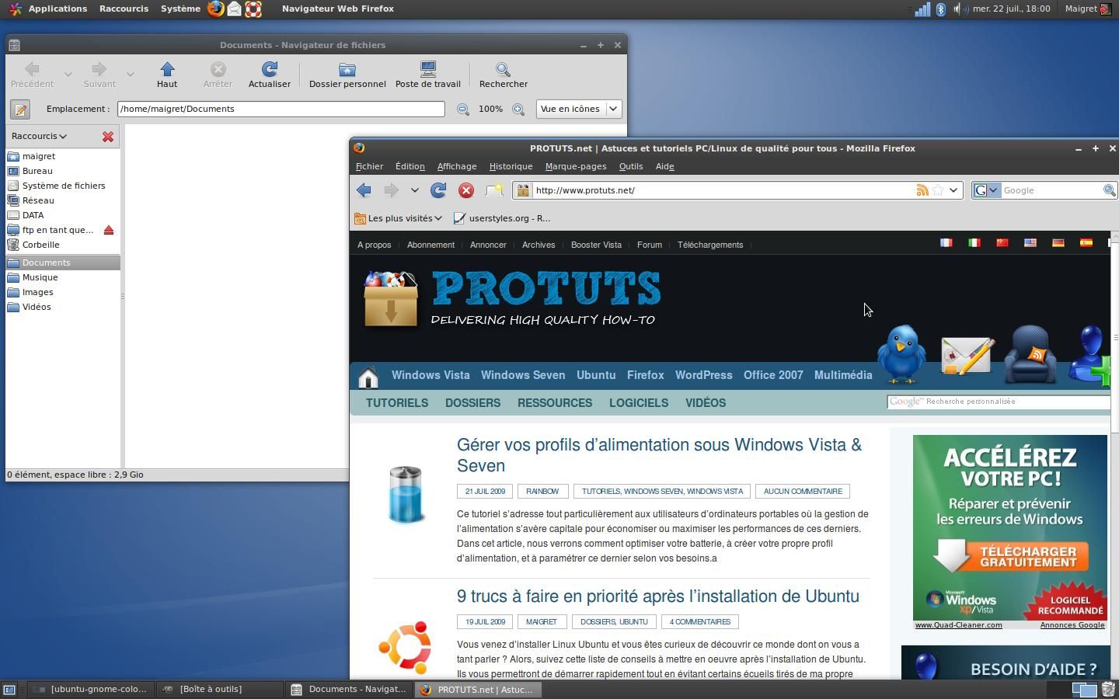The image size is (1119, 699).
Task: Open Firefox Fichier menu
Action: click(x=369, y=166)
